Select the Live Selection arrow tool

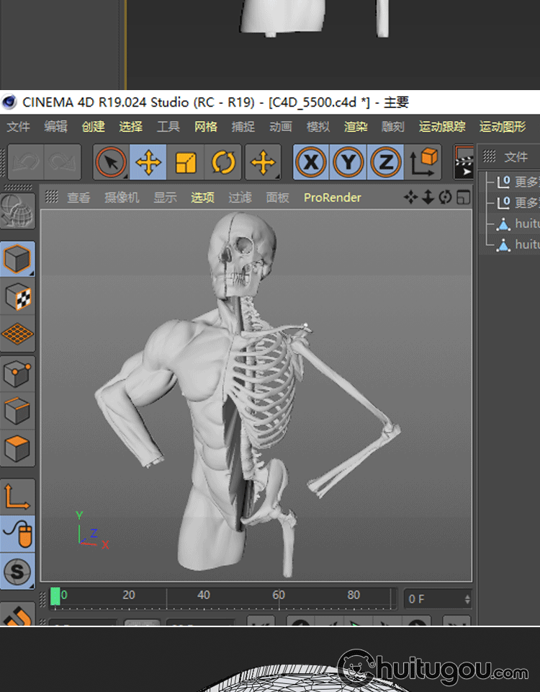[111, 163]
